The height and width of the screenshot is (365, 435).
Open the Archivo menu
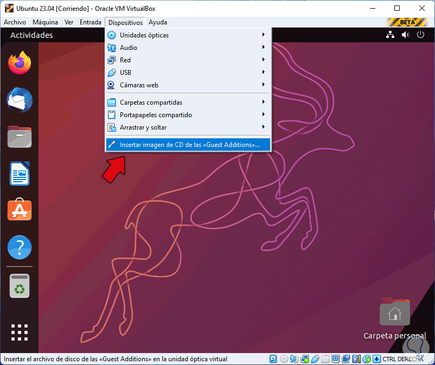click(x=15, y=22)
